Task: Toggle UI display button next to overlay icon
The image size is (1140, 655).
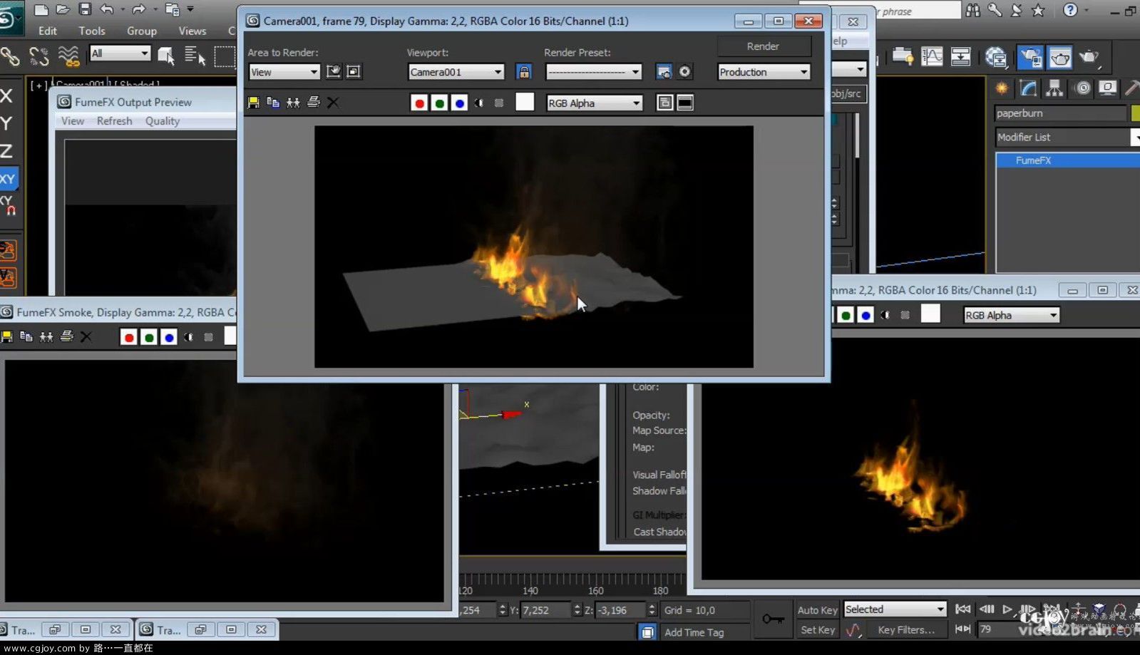Action: click(x=685, y=103)
